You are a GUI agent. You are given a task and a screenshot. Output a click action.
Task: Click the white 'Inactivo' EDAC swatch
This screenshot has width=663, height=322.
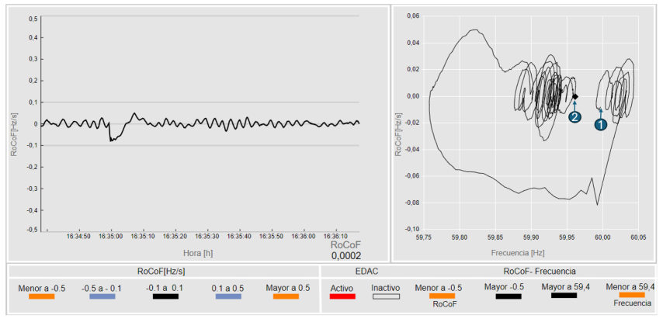click(386, 296)
